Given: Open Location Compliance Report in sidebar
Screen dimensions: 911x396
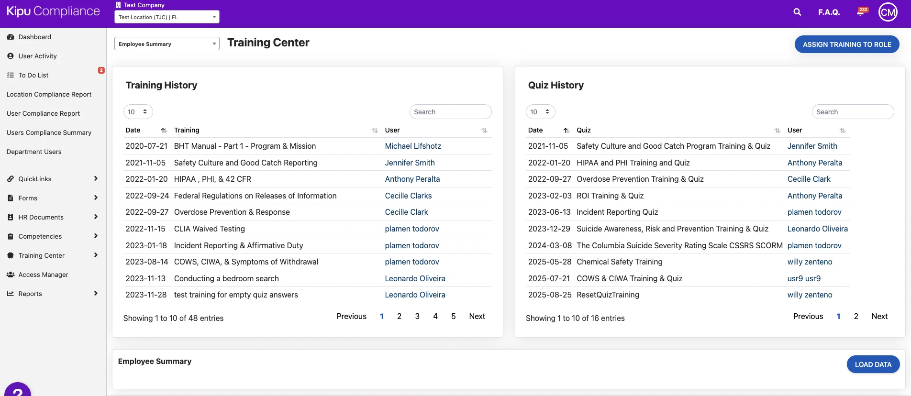Looking at the screenshot, I should pyautogui.click(x=49, y=94).
